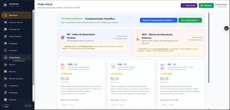
Task: Click the IRP target icon
Action: pos(63,37)
